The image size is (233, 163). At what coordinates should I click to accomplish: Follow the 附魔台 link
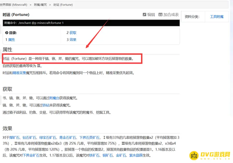[x=54, y=98]
